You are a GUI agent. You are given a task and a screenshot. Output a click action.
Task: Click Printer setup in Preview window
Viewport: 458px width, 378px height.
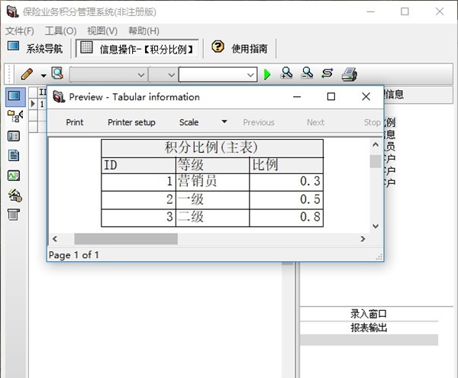coord(131,122)
